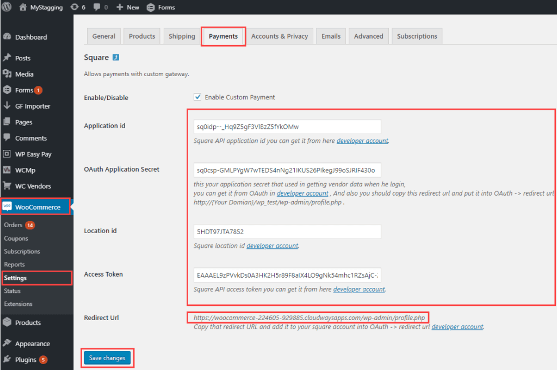
Task: Open the Emails tab
Action: click(331, 36)
